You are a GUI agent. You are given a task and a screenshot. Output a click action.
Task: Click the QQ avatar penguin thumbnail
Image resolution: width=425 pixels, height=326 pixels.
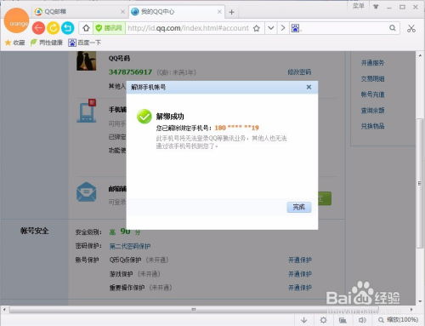coord(86,60)
